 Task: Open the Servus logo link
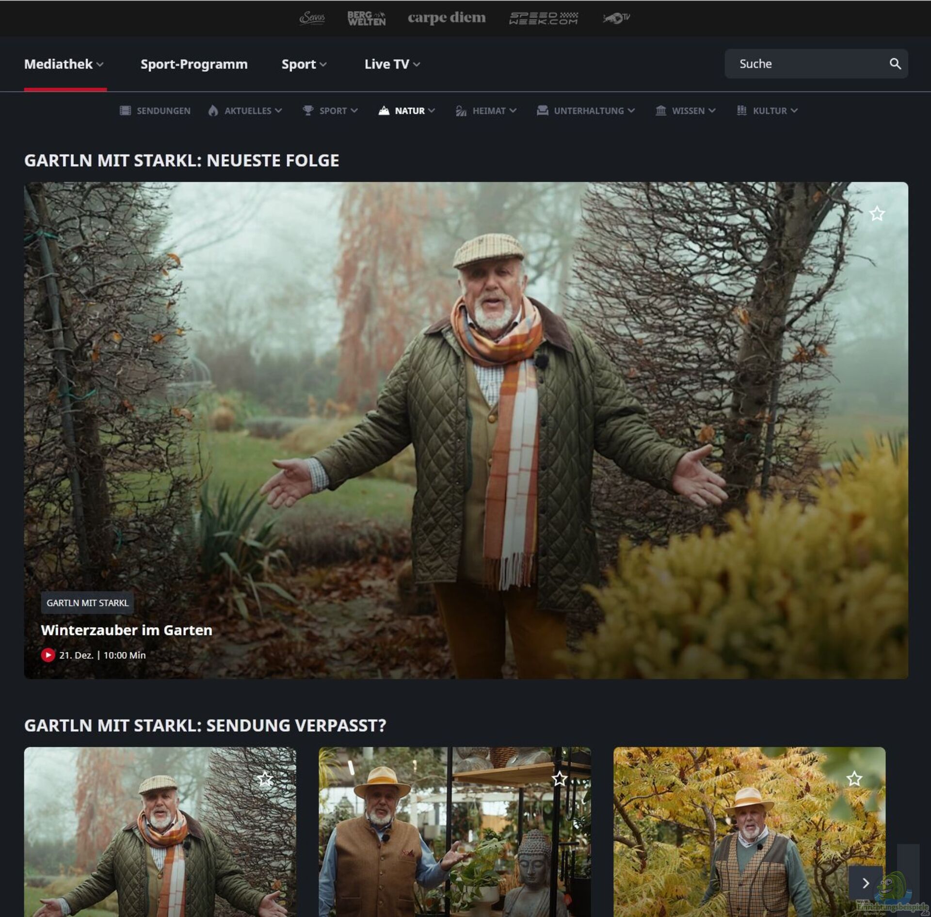pos(312,18)
